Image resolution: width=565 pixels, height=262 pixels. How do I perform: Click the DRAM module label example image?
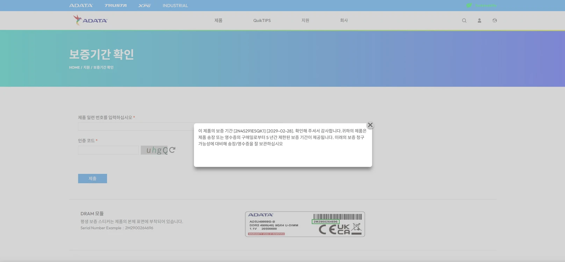pos(305,224)
